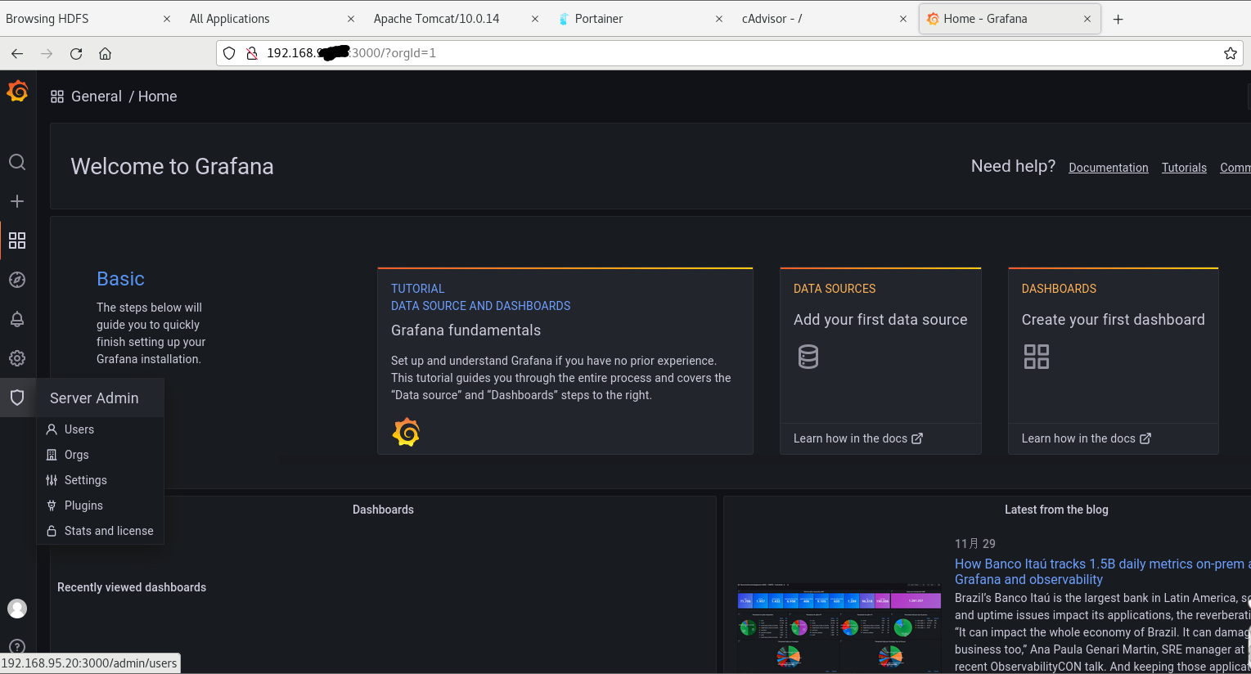Click the dashboards grid icon beside General

pyautogui.click(x=57, y=97)
